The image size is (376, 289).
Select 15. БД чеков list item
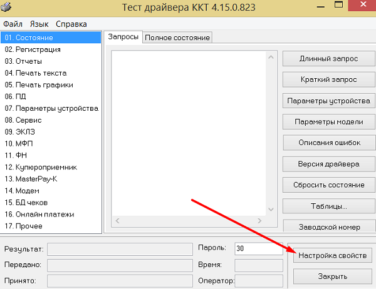[x=51, y=203]
